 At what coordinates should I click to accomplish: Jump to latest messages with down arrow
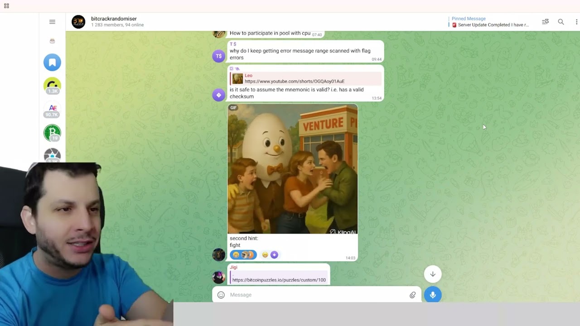(433, 274)
